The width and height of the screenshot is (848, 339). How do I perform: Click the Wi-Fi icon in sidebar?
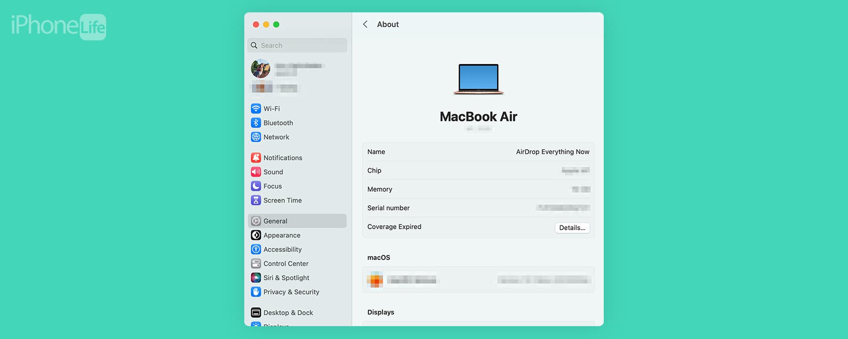click(x=256, y=109)
